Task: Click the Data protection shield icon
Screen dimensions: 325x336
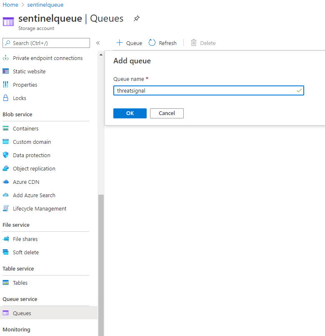Action: click(x=6, y=155)
